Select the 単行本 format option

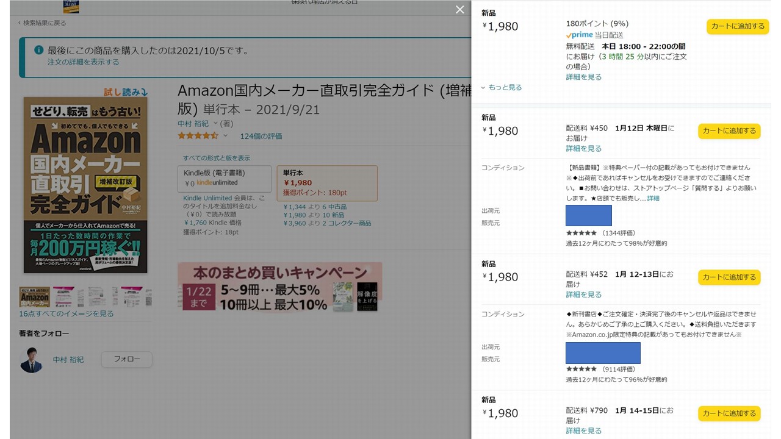(326, 183)
